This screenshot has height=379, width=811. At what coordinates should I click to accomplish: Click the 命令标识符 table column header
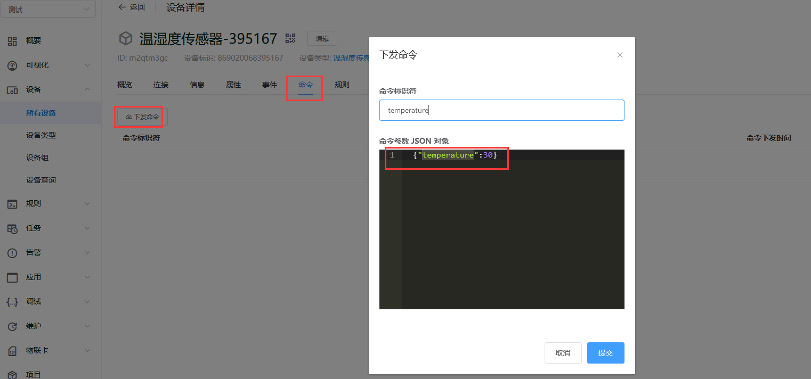141,138
